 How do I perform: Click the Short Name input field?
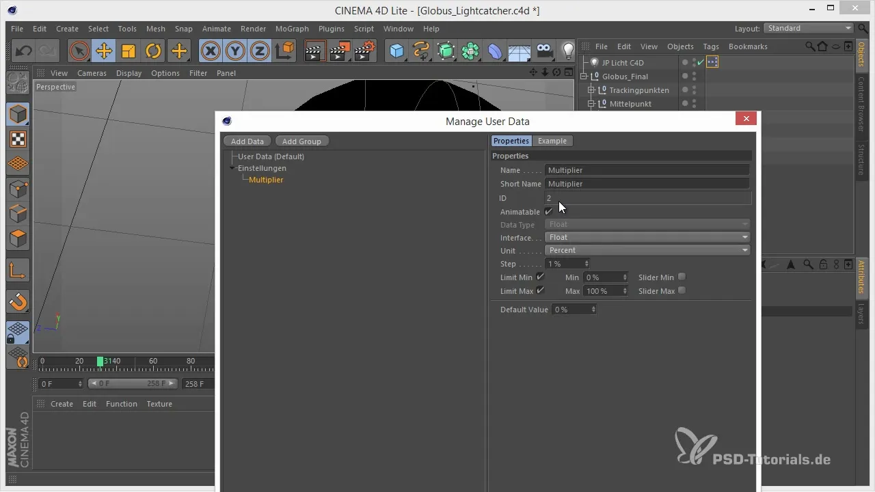tap(647, 184)
